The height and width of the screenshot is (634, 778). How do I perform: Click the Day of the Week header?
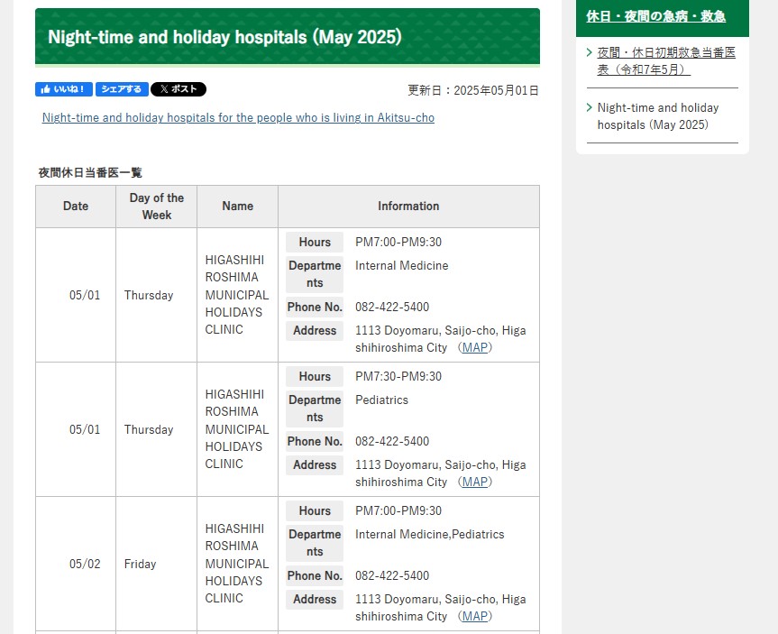pos(156,207)
